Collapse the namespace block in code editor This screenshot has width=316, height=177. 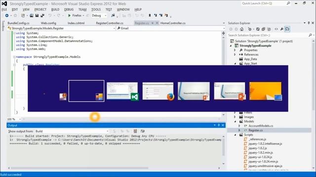coord(14,57)
